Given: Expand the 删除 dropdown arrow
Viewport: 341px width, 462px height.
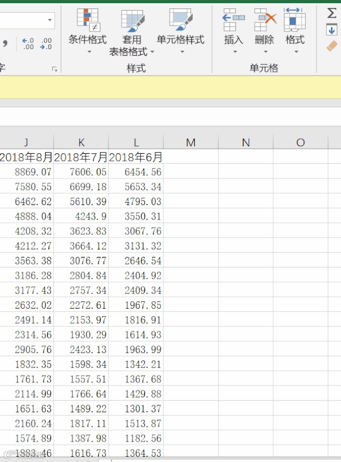Looking at the screenshot, I should tap(266, 52).
